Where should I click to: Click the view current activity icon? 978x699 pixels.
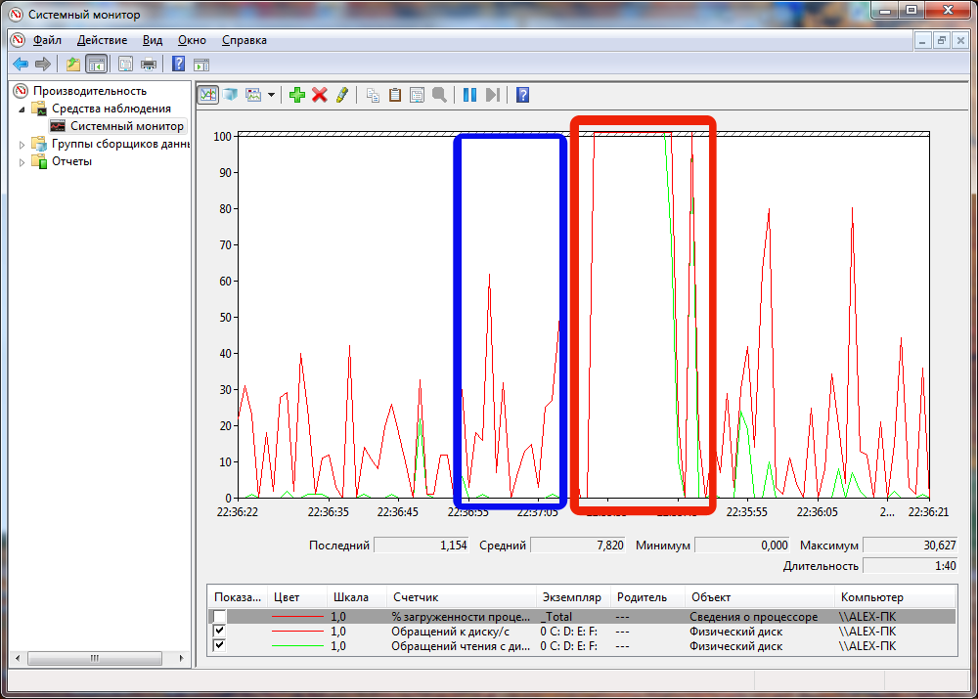tap(208, 95)
